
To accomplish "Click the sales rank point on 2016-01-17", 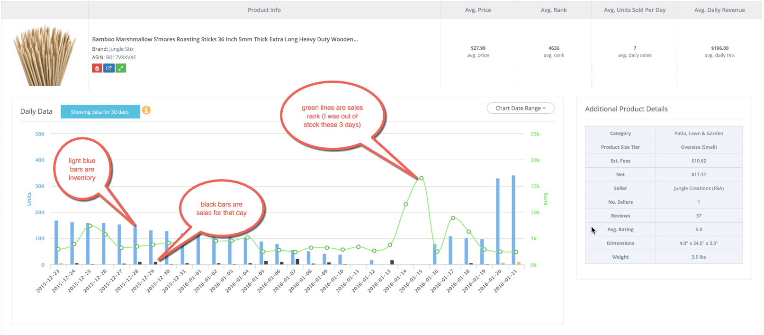I will click(x=453, y=218).
